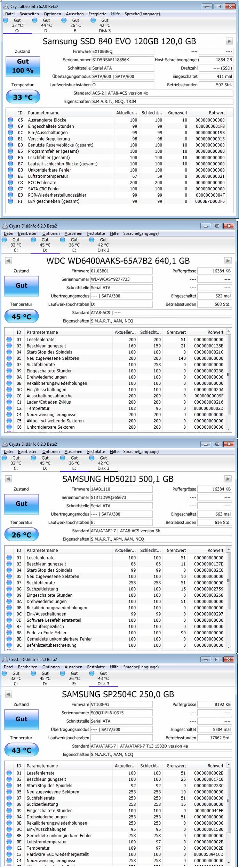Click status icon of the Verschleißregulierung row
Screen dimensions: 239x867
pyautogui.click(x=10, y=139)
